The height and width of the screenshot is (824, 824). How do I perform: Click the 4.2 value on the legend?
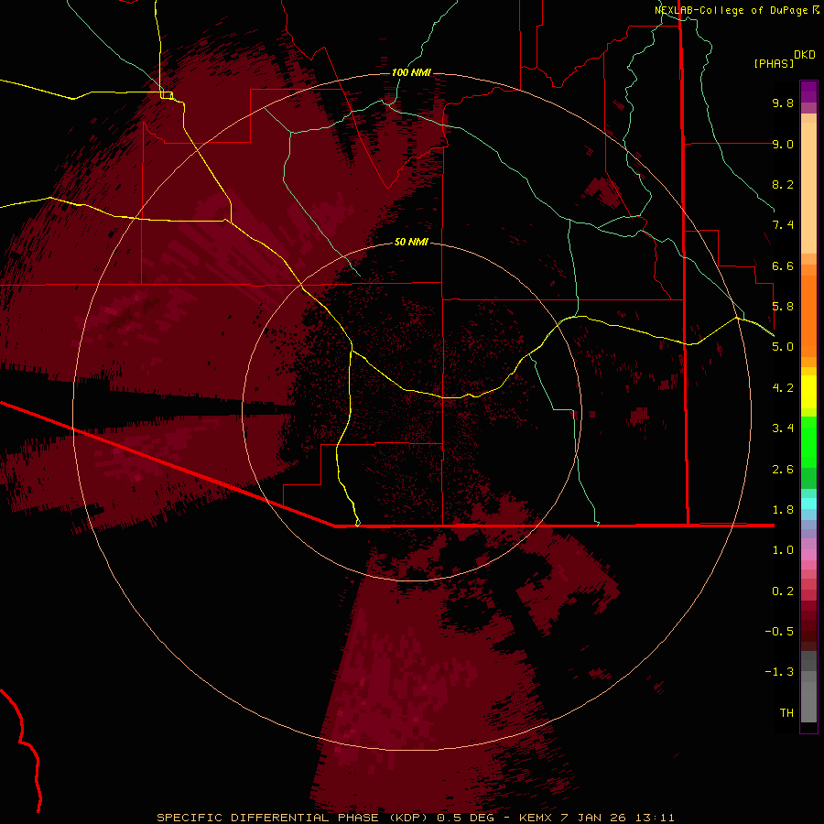(x=783, y=388)
